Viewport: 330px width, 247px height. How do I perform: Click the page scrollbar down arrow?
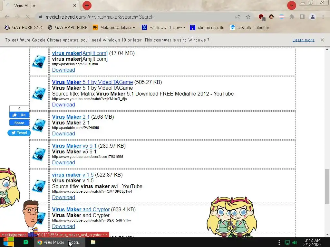point(327,234)
